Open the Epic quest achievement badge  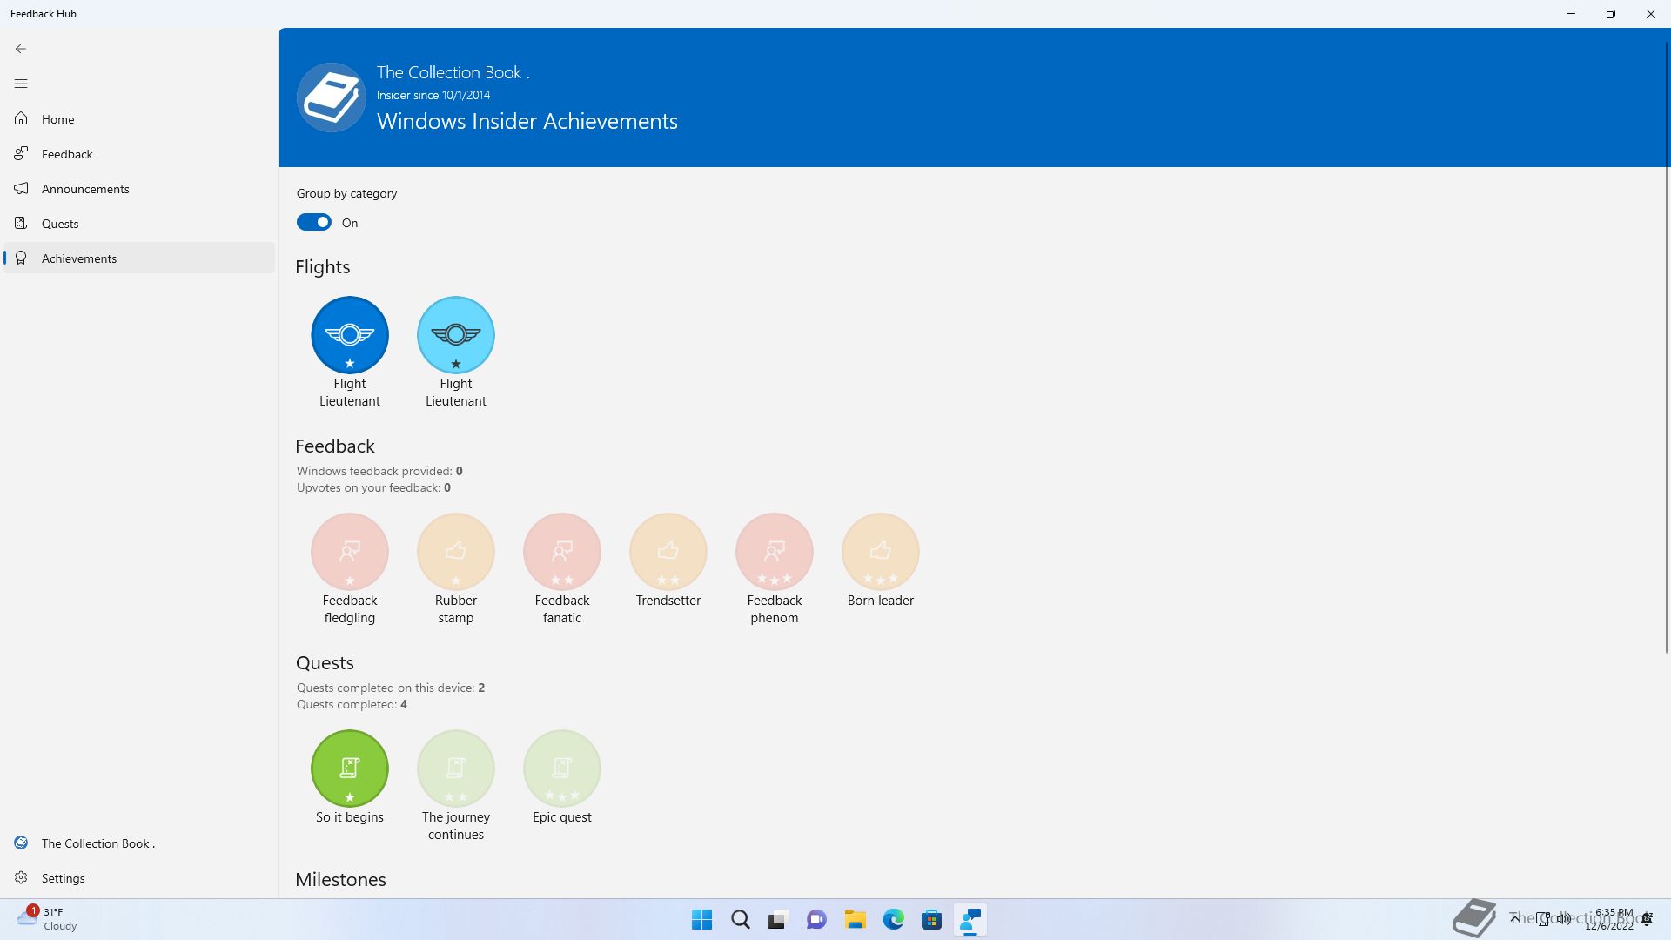(562, 769)
